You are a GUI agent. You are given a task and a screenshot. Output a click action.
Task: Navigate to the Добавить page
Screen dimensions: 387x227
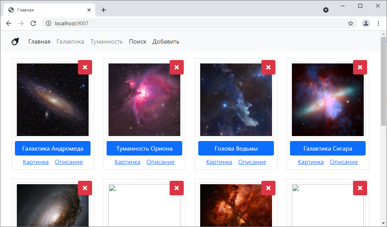[166, 42]
